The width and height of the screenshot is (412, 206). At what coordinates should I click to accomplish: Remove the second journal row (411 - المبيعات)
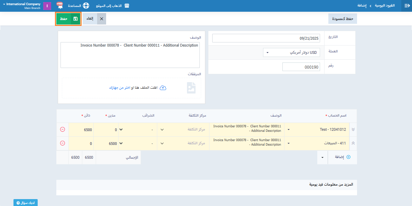pyautogui.click(x=63, y=143)
